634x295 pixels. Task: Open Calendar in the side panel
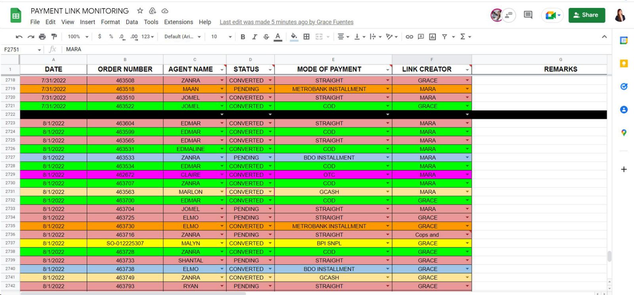(x=624, y=40)
